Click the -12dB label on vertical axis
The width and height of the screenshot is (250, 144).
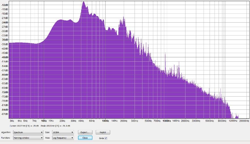pos(4,5)
